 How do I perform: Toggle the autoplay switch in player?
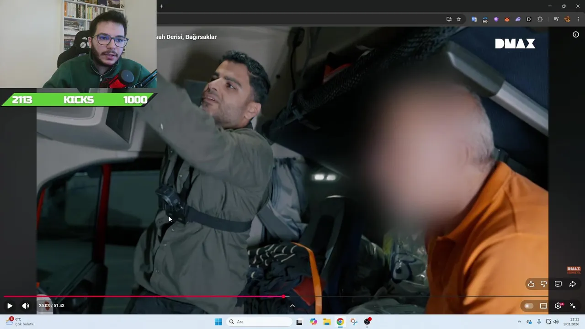click(x=529, y=306)
